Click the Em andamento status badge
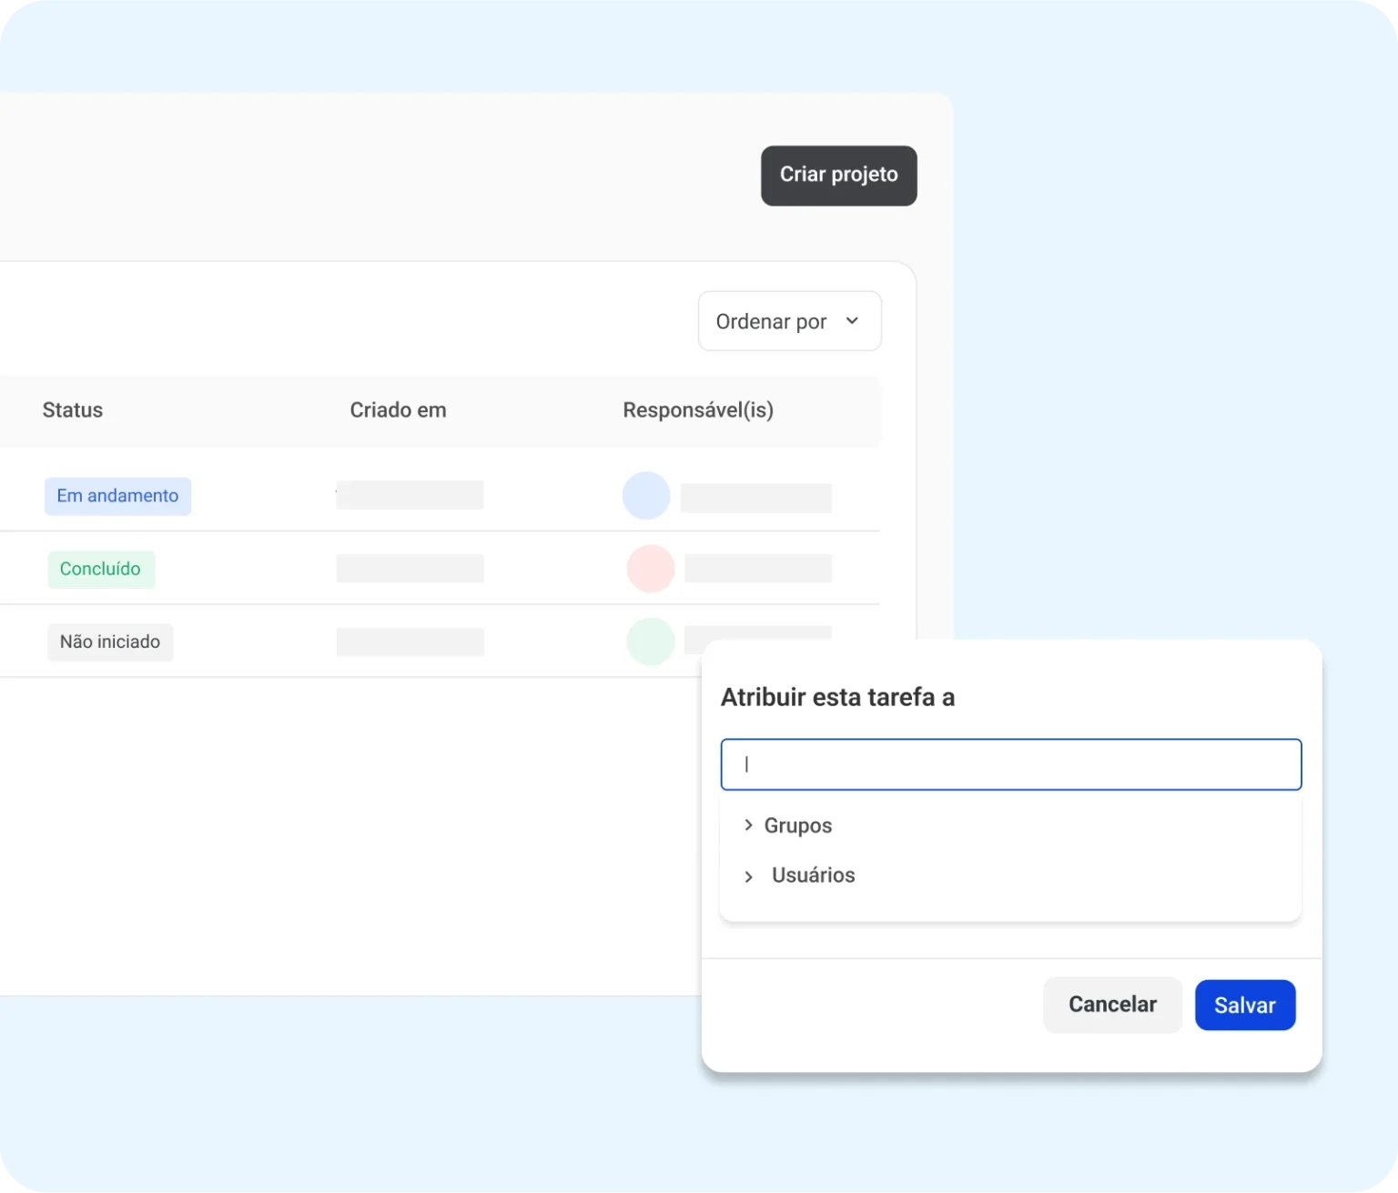Image resolution: width=1398 pixels, height=1193 pixels. [117, 496]
